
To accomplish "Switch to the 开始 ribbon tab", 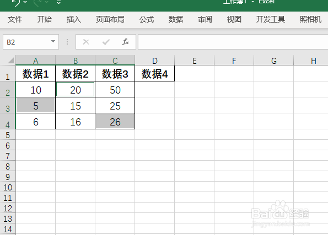I will [x=44, y=19].
